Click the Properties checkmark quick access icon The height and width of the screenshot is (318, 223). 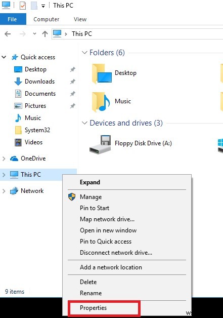(x=23, y=6)
